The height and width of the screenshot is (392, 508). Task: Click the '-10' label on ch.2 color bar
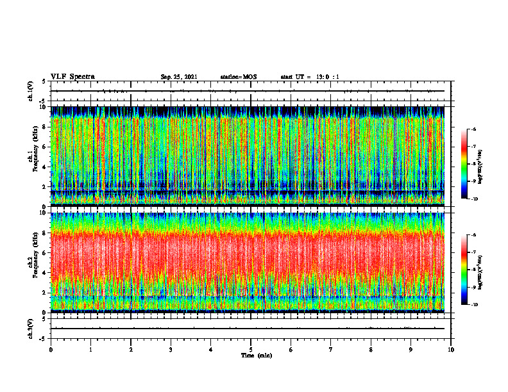click(x=474, y=305)
